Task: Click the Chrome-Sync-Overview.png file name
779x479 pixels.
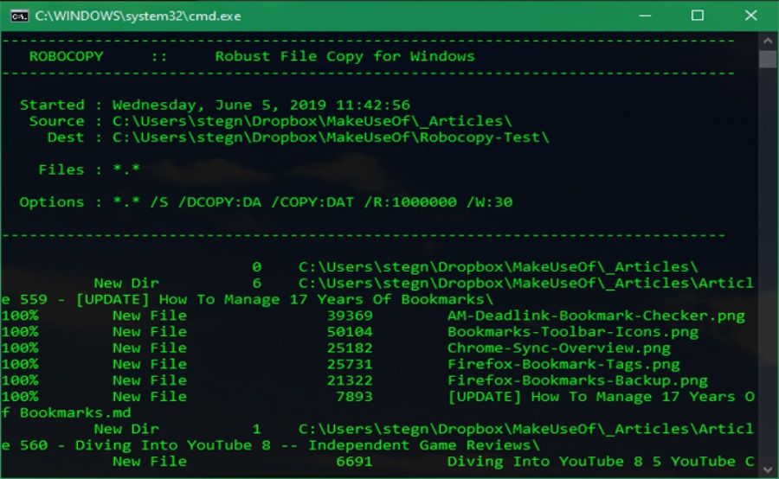Action: (x=558, y=348)
